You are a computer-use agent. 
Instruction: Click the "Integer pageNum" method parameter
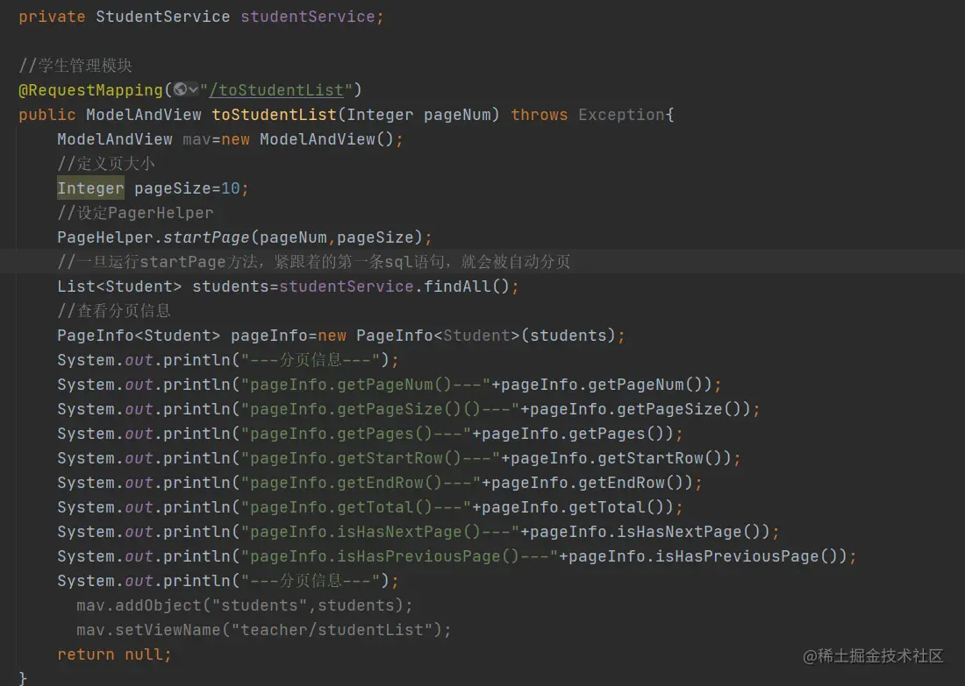419,115
